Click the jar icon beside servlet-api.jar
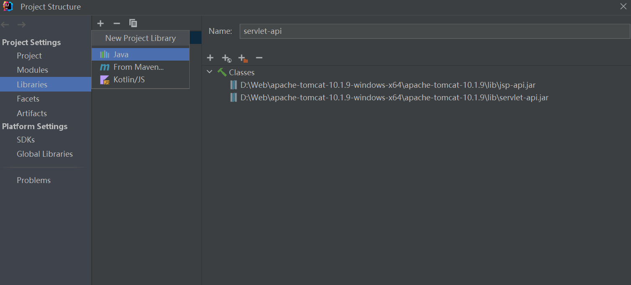This screenshot has height=285, width=631. [234, 98]
